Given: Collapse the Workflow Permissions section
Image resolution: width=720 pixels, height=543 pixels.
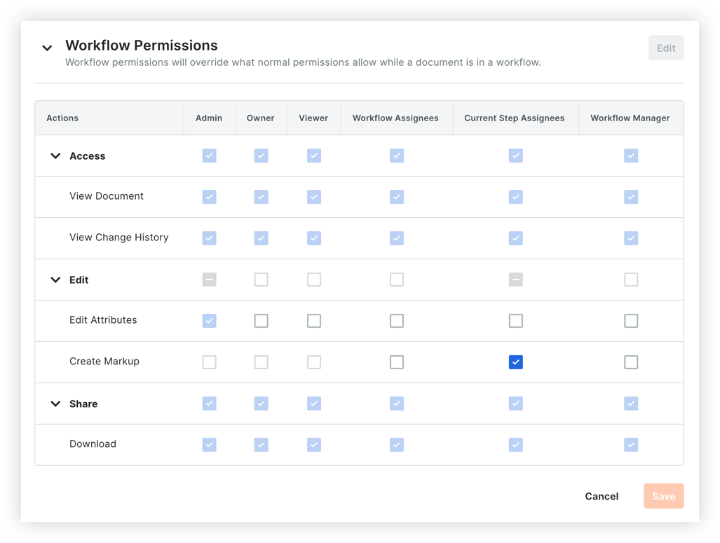Looking at the screenshot, I should click(47, 48).
